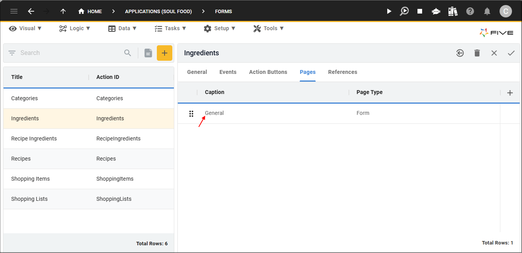Select the Shopping Lists form row
The width and height of the screenshot is (522, 253).
point(89,199)
